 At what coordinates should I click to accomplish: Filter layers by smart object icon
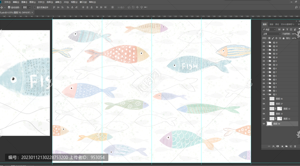[295, 29]
